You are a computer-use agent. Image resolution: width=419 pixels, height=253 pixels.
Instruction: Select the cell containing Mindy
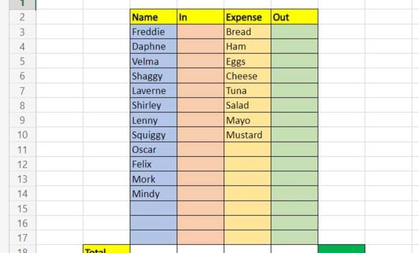[x=153, y=193]
